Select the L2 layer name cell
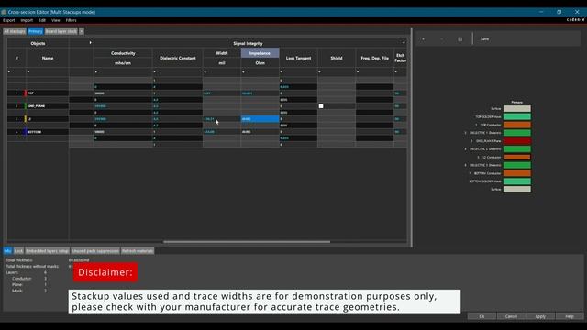 48,119
